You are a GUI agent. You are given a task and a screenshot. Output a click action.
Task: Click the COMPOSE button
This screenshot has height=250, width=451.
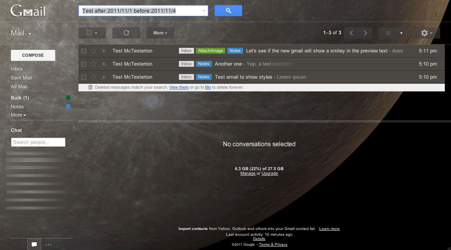(33, 55)
